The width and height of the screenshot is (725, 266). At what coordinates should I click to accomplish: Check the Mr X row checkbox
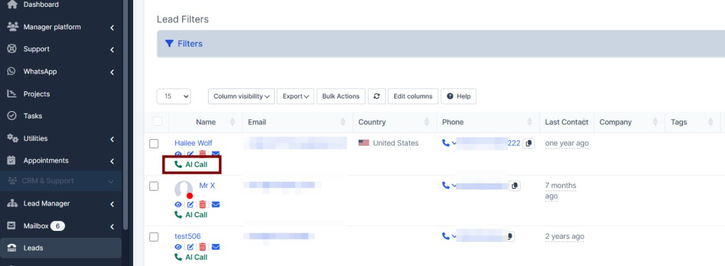(x=153, y=186)
